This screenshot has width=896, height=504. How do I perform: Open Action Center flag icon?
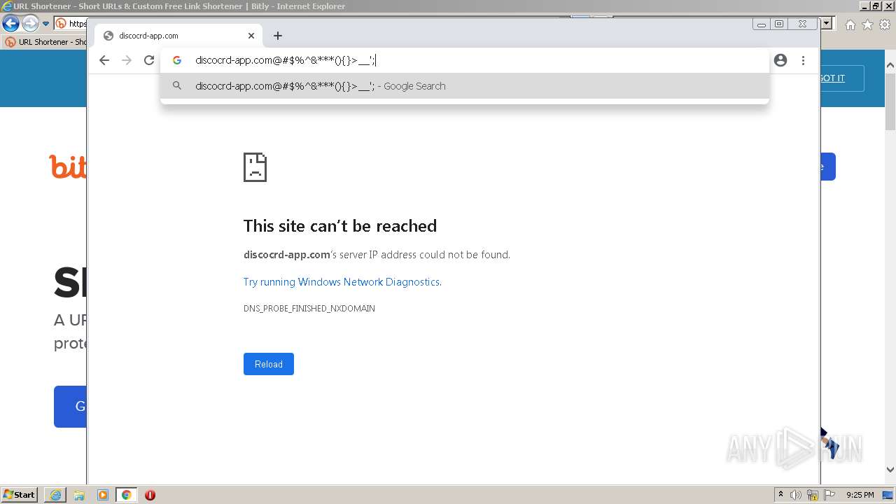(829, 495)
